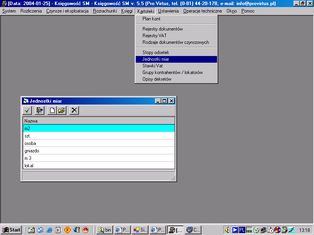This screenshot has width=314, height=235.
Task: Open the Rozliczenia menu
Action: (x=31, y=11)
